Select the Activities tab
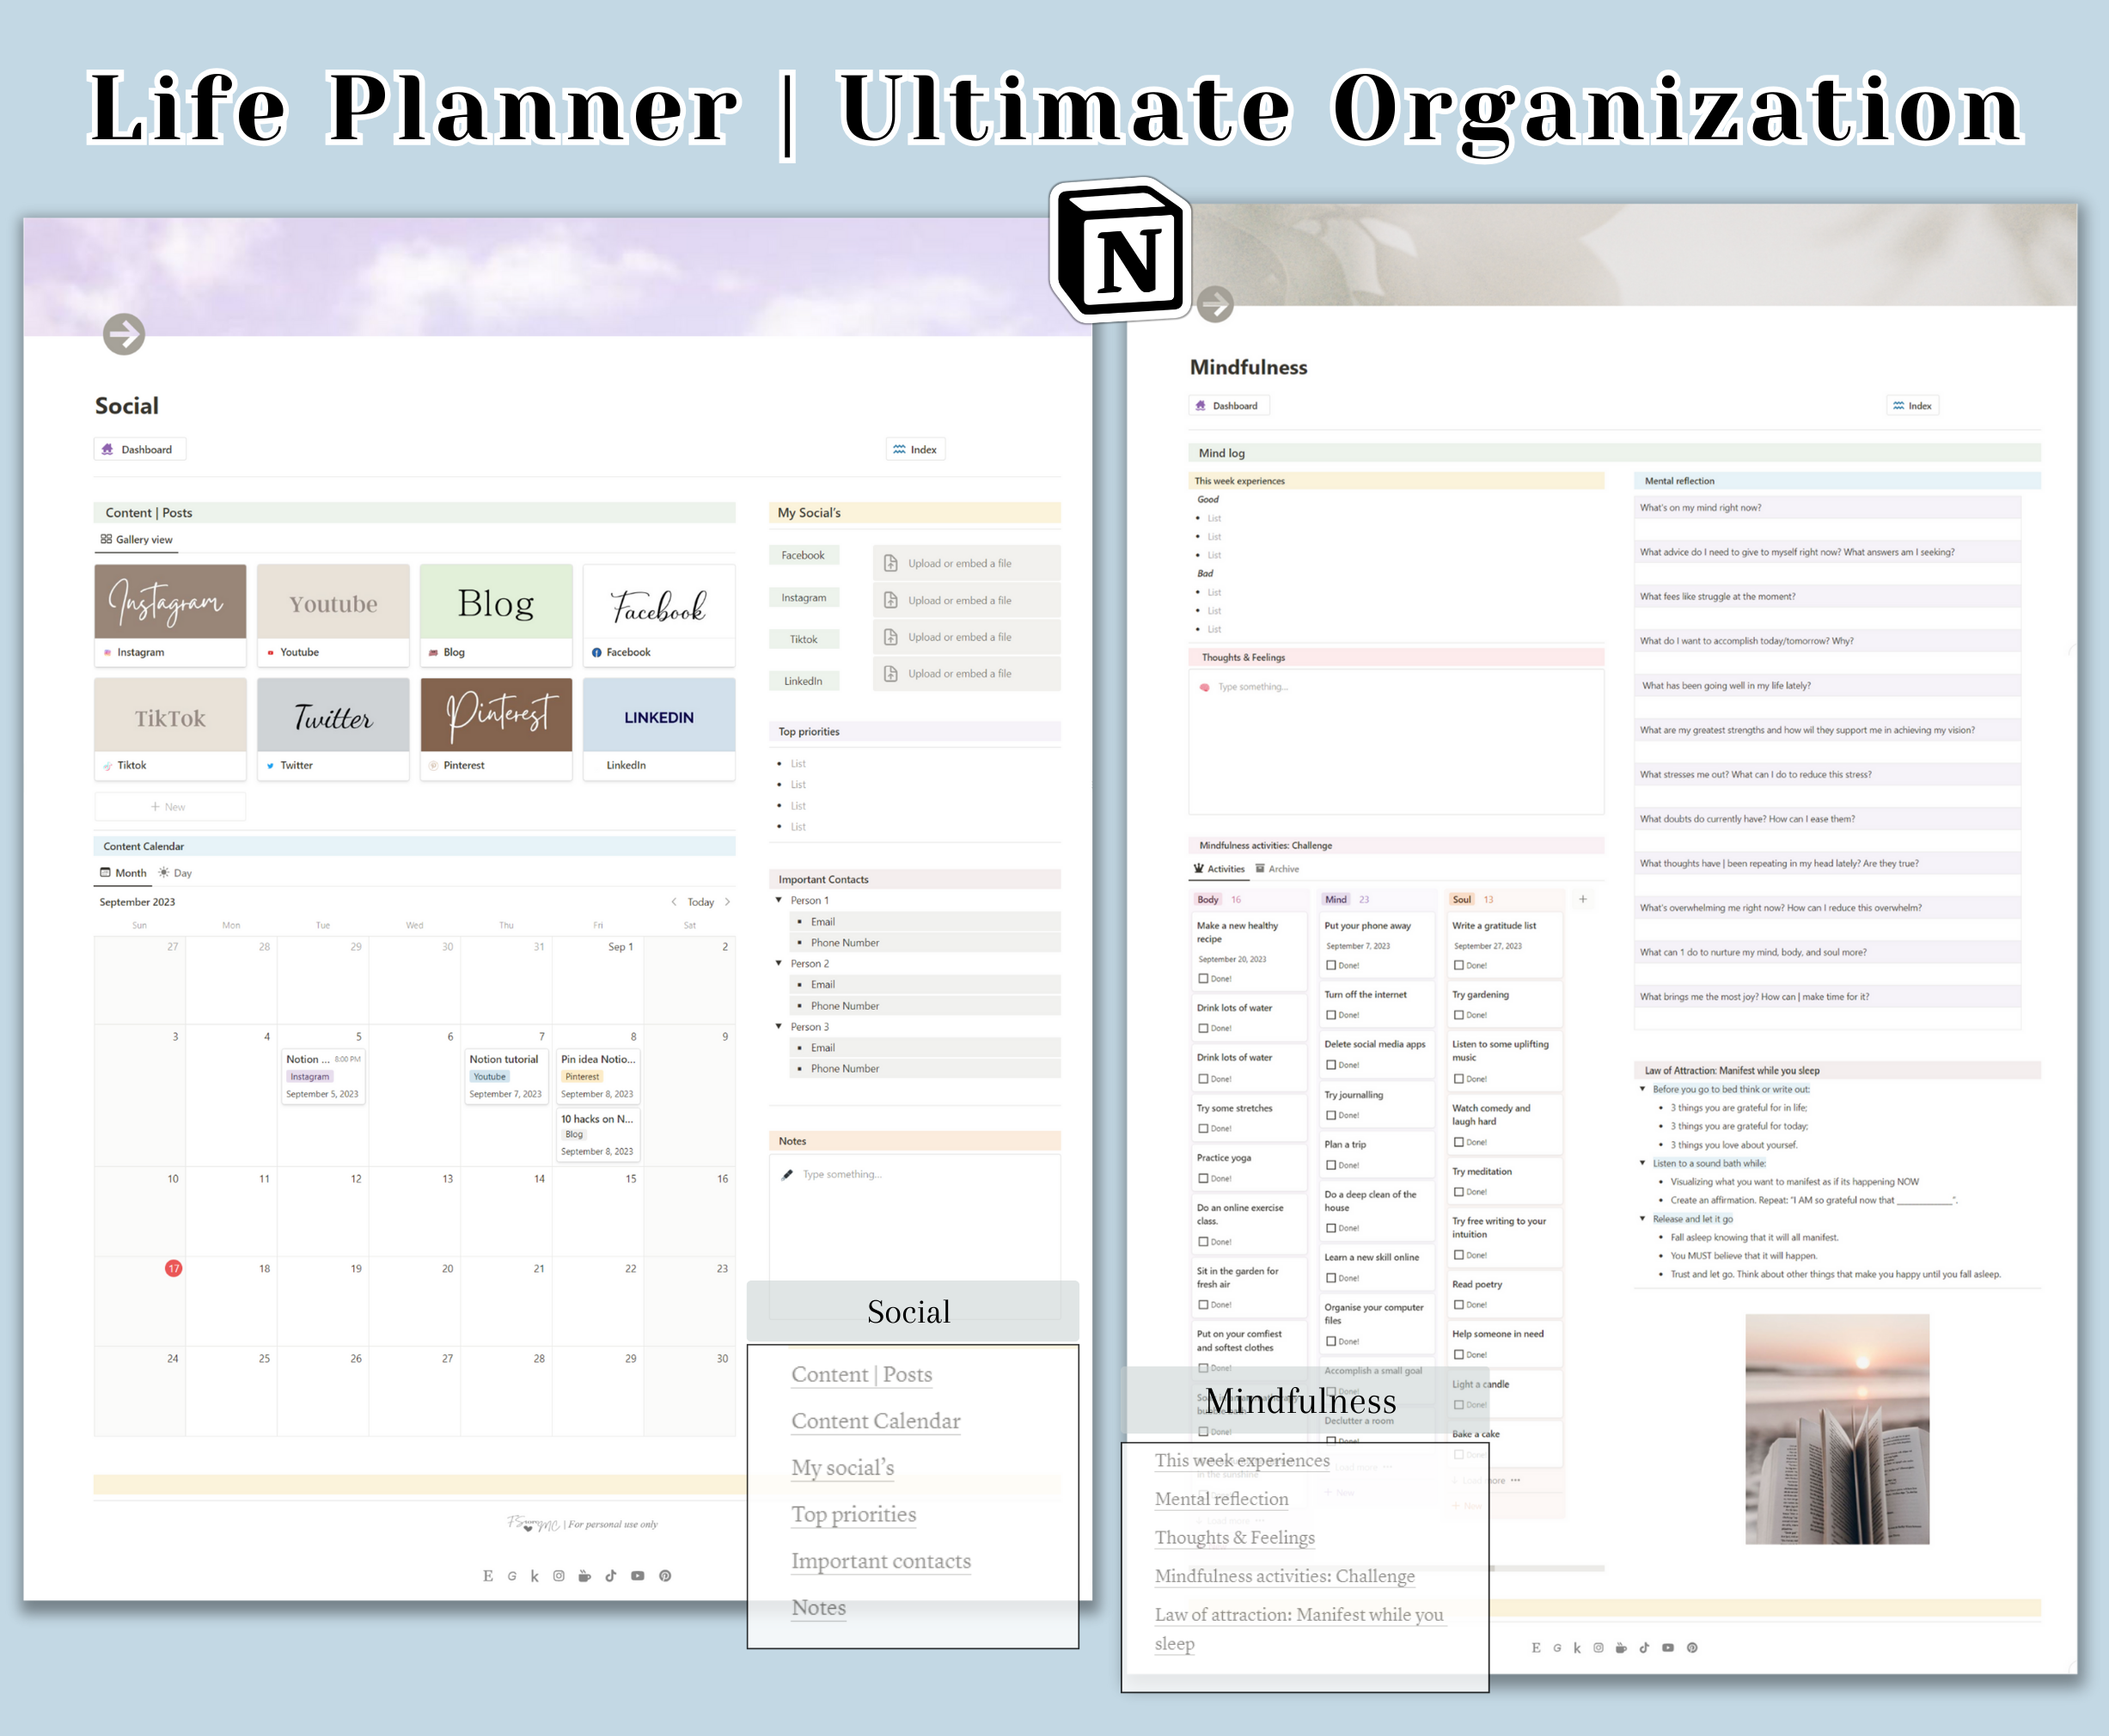The width and height of the screenshot is (2109, 1736). [x=1219, y=869]
